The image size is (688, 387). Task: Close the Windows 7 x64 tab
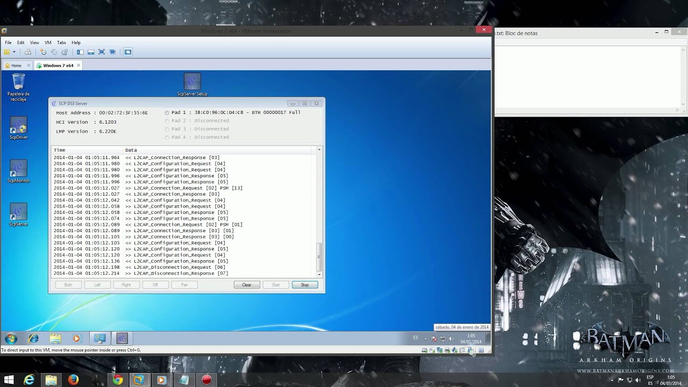[78, 66]
